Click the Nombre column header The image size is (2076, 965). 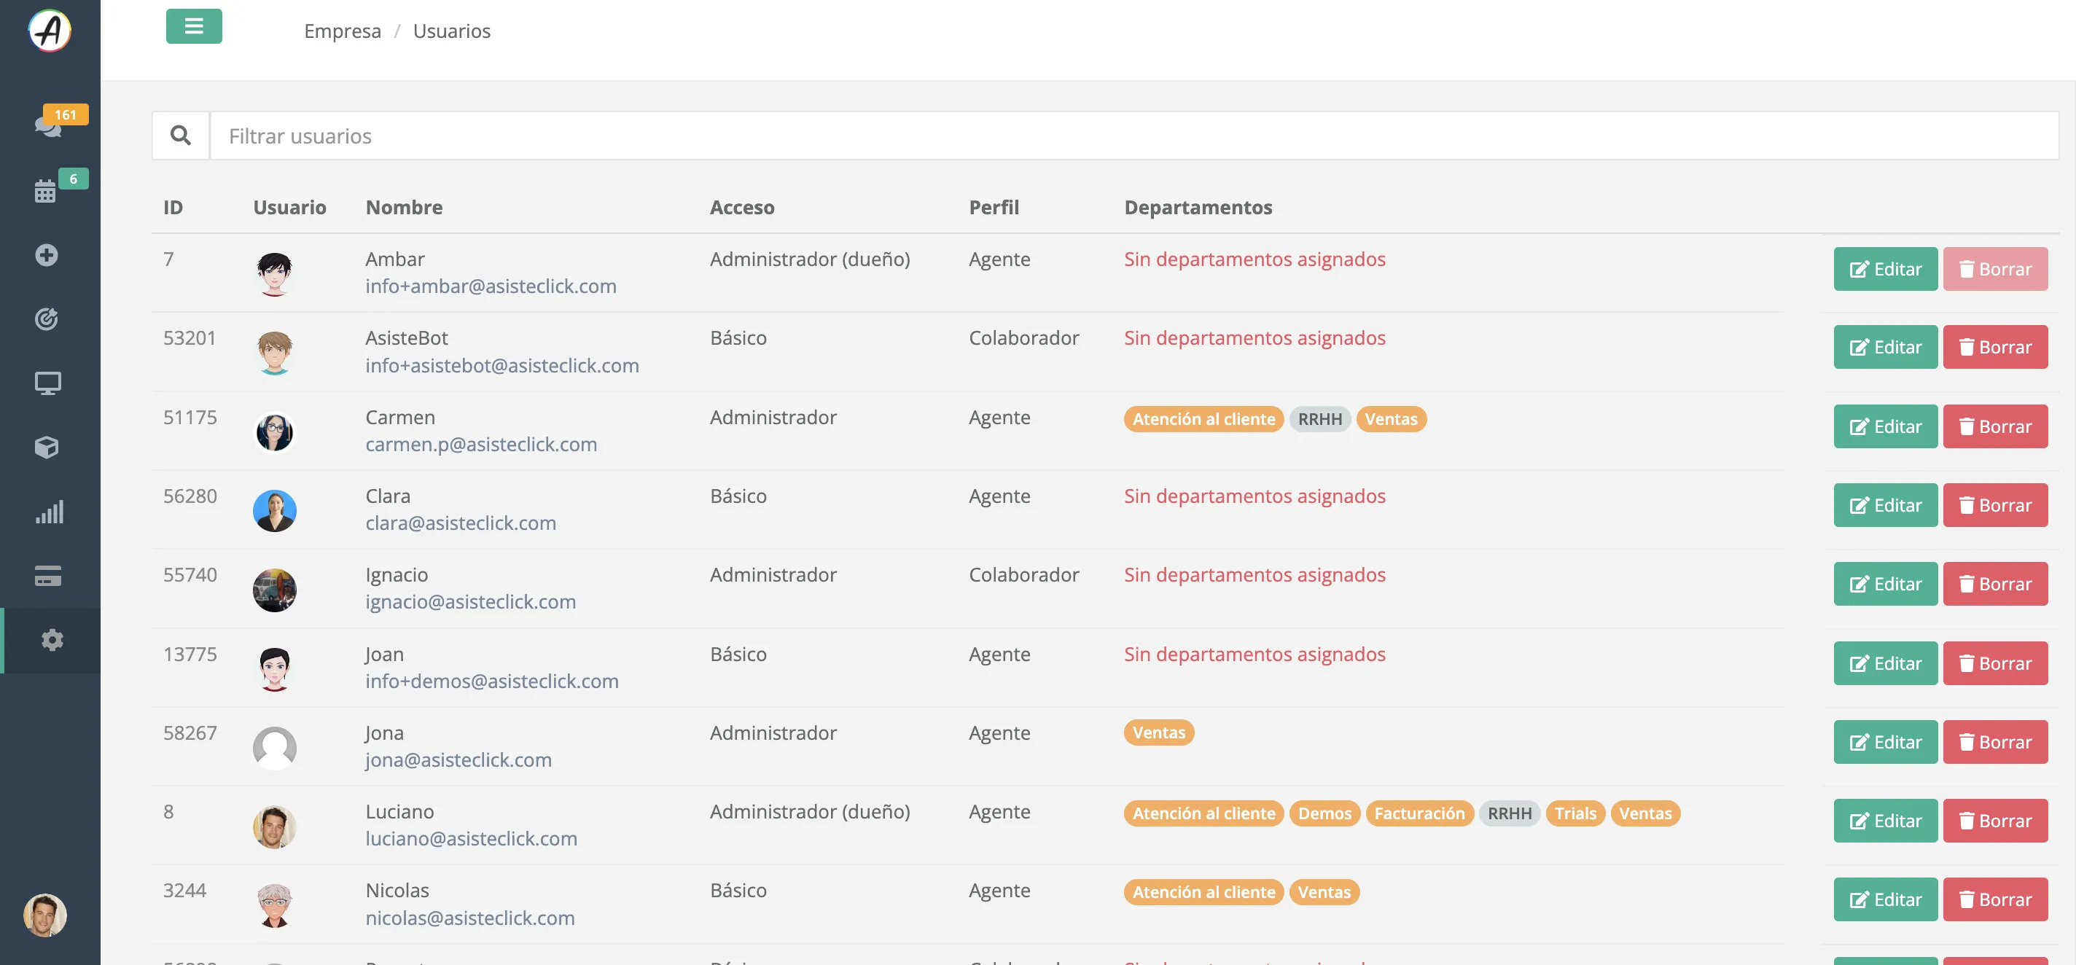click(404, 207)
